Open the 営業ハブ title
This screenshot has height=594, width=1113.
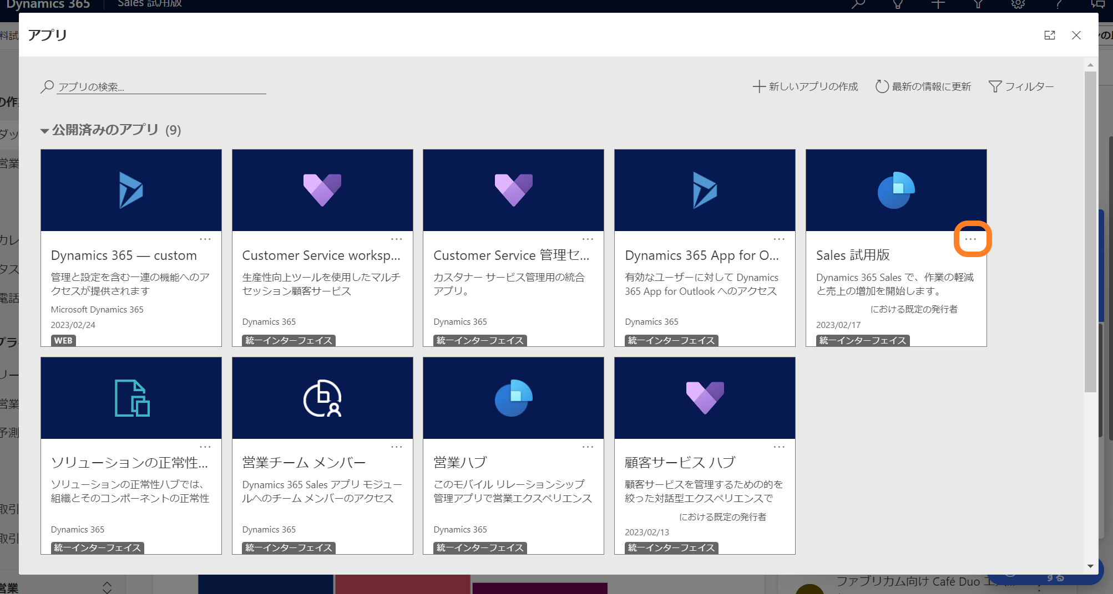coord(461,463)
